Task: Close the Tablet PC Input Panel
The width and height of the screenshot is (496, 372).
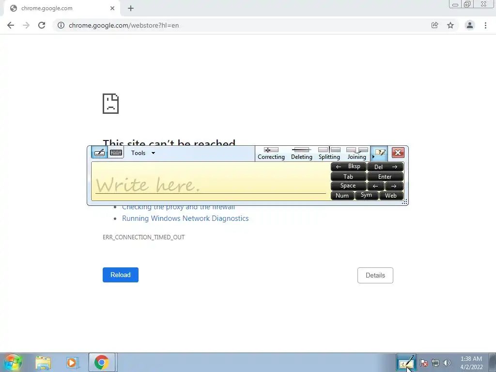Action: [x=398, y=153]
